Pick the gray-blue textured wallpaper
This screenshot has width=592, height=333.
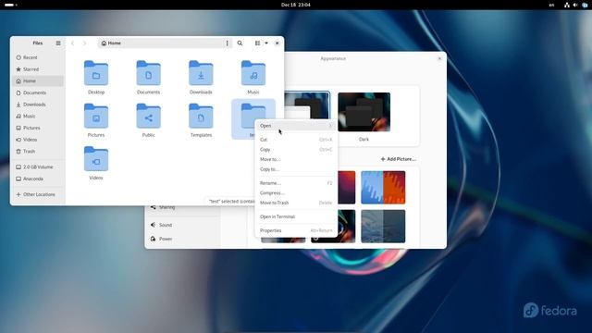point(383,226)
